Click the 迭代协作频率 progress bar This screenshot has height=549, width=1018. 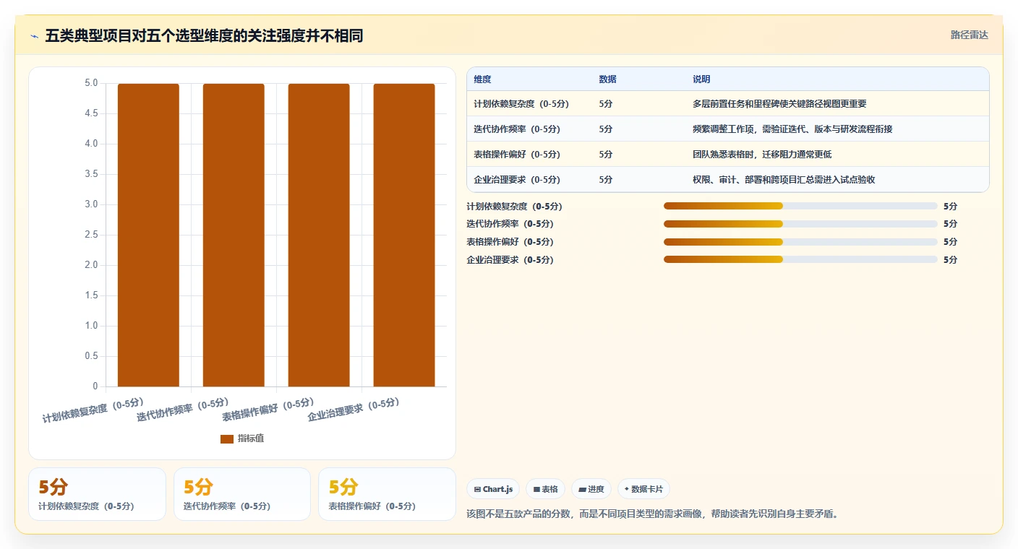point(800,224)
